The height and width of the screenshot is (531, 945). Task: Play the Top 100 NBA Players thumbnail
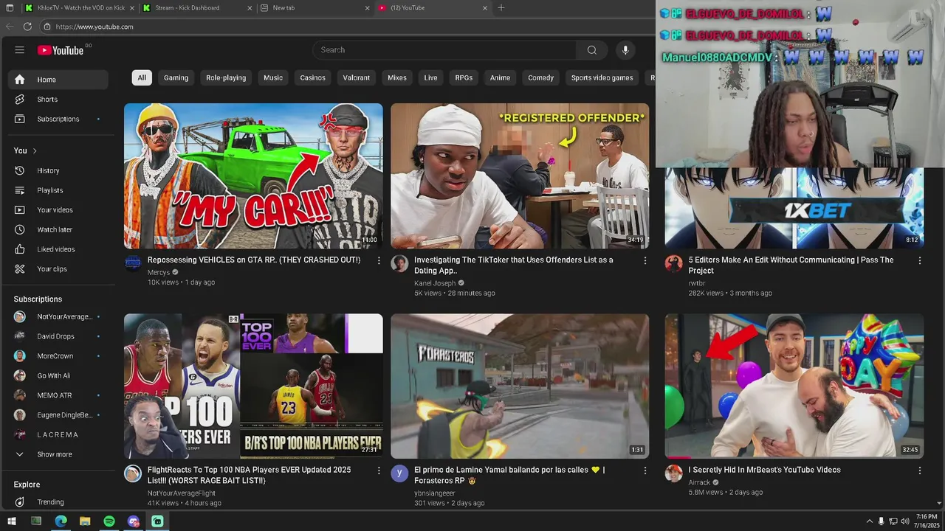point(253,386)
